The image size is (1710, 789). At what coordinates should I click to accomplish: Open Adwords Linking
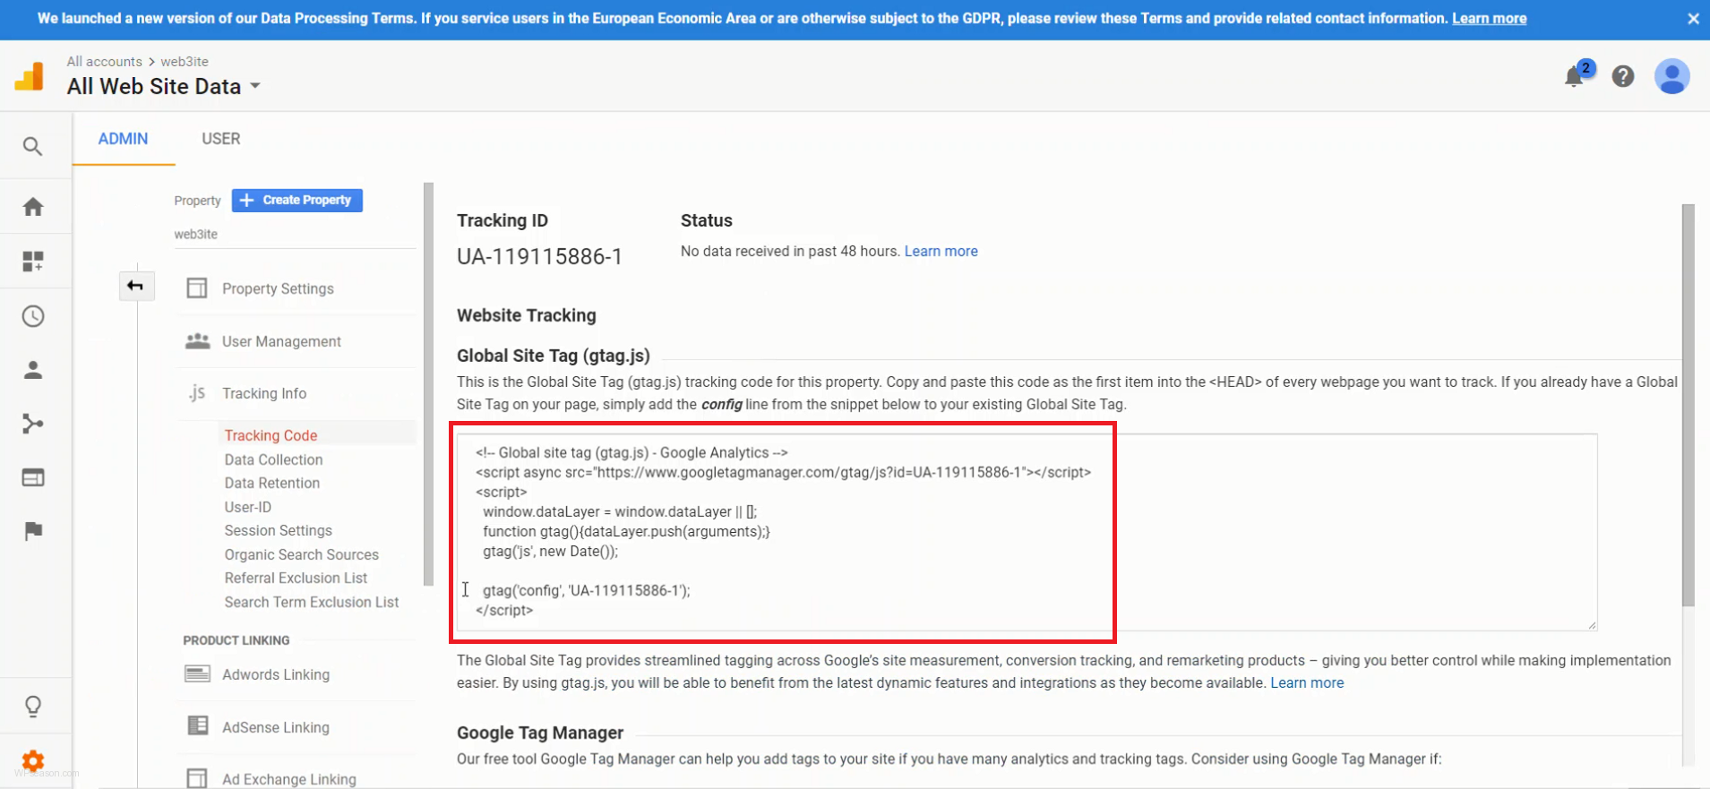pyautogui.click(x=276, y=674)
